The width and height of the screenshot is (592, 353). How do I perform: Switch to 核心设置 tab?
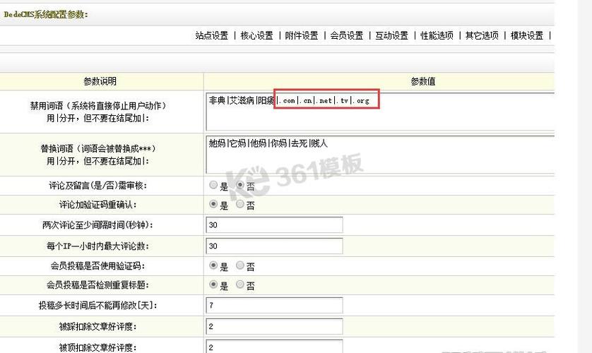[256, 36]
